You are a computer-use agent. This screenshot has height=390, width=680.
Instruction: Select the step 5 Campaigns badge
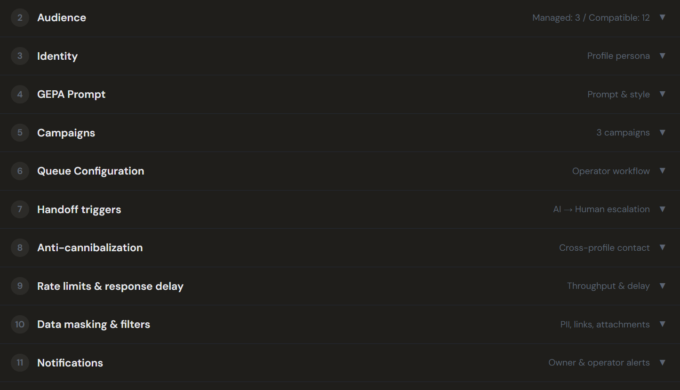click(x=20, y=133)
